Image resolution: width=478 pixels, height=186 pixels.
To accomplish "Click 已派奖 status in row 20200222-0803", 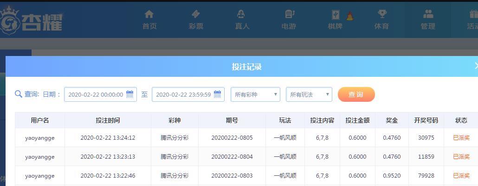I will 461,176.
